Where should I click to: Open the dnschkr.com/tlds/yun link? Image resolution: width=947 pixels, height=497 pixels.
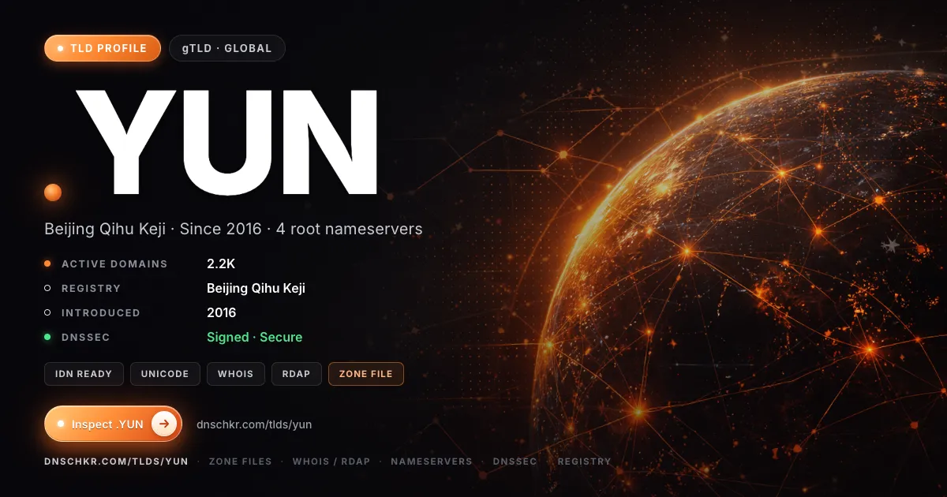tap(254, 424)
